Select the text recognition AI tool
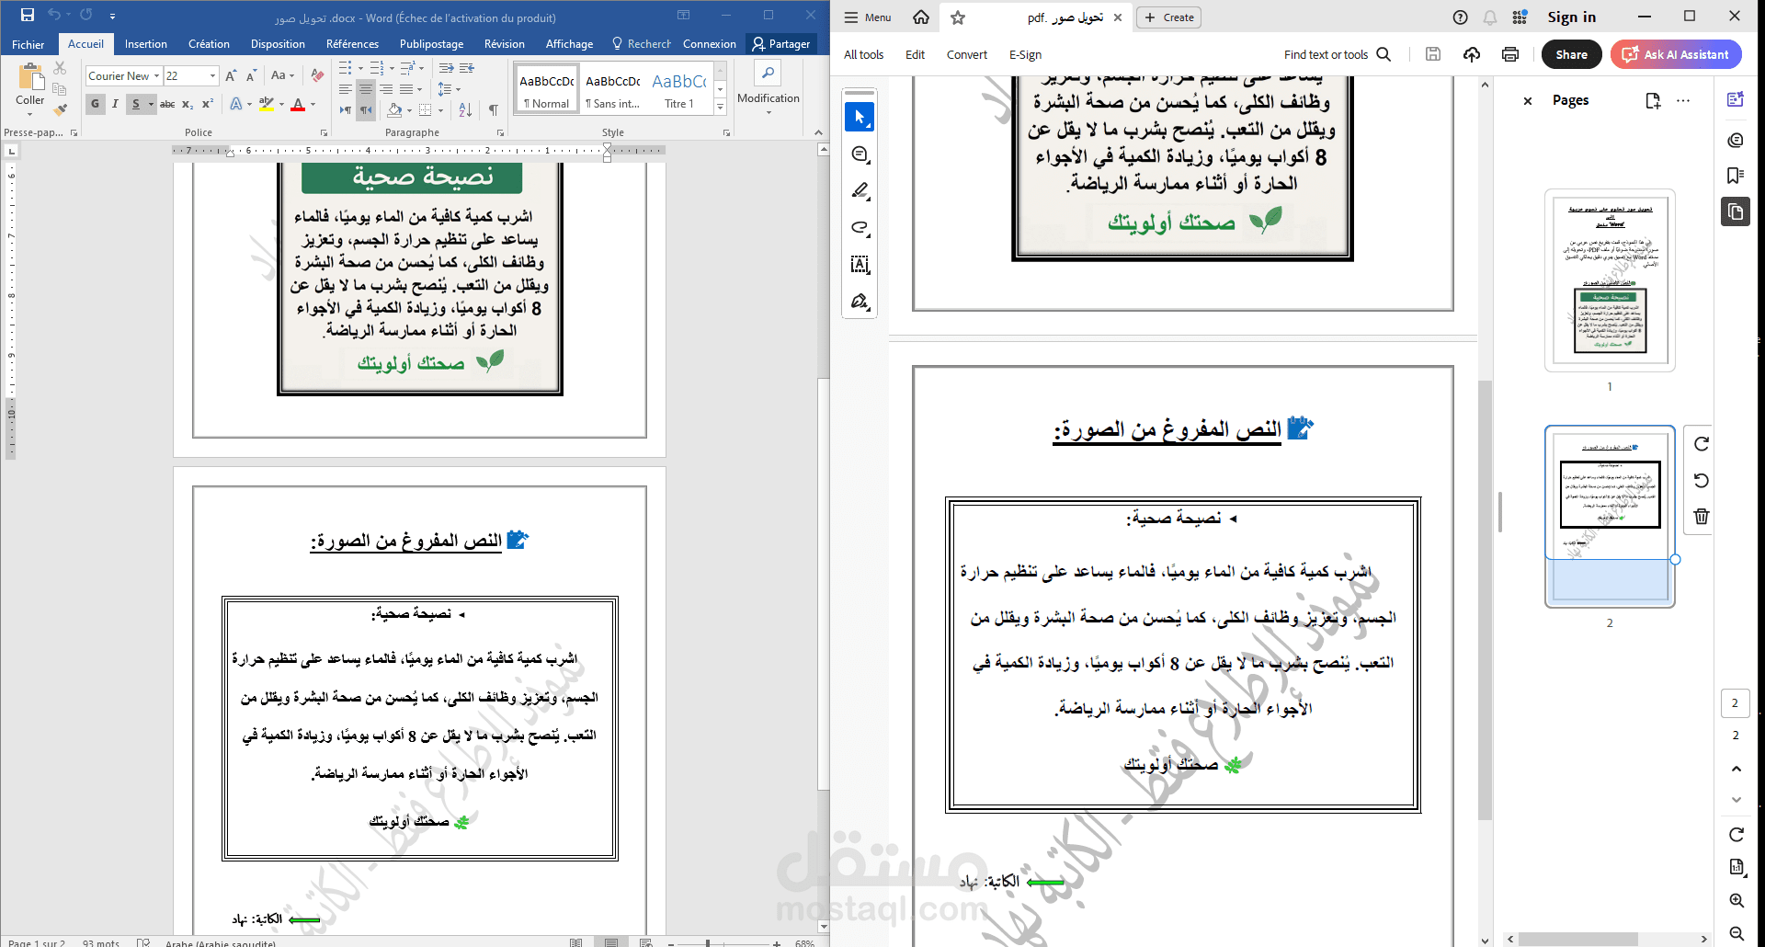The height and width of the screenshot is (947, 1765). pos(860,265)
